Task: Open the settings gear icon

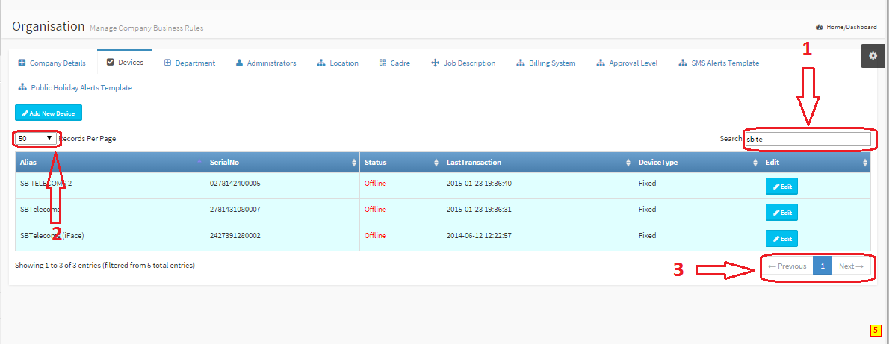Action: (x=873, y=57)
